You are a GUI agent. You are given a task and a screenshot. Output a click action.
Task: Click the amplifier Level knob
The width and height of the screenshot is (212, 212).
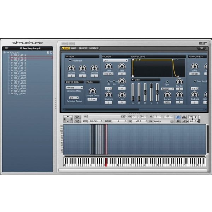point(195,67)
